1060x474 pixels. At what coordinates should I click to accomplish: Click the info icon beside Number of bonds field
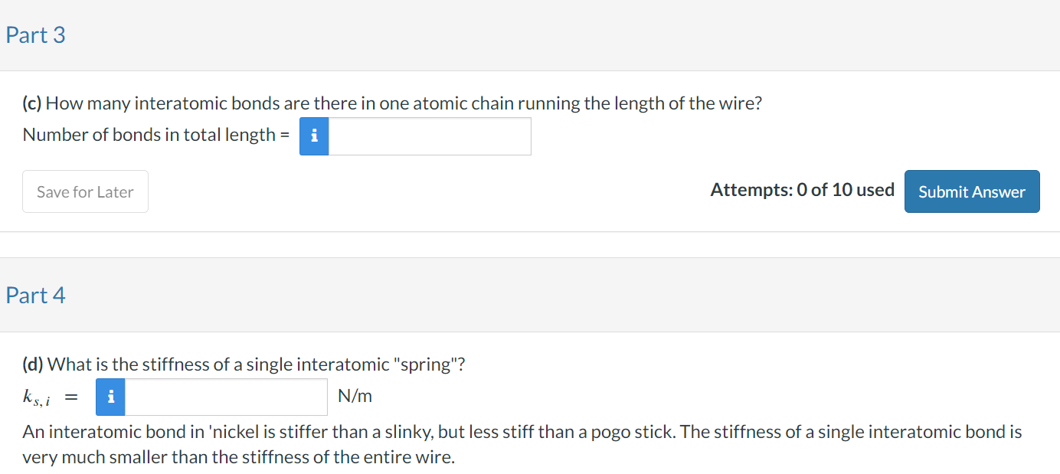(x=314, y=136)
